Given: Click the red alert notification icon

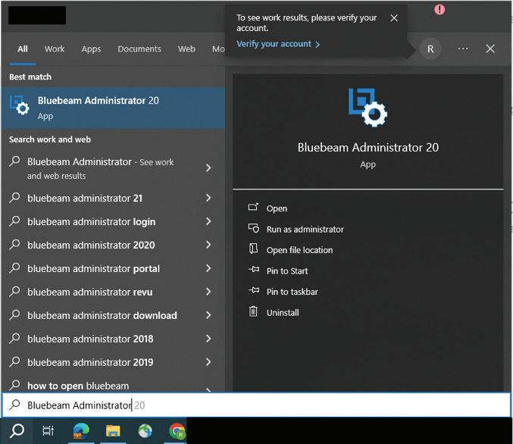Looking at the screenshot, I should pyautogui.click(x=439, y=10).
